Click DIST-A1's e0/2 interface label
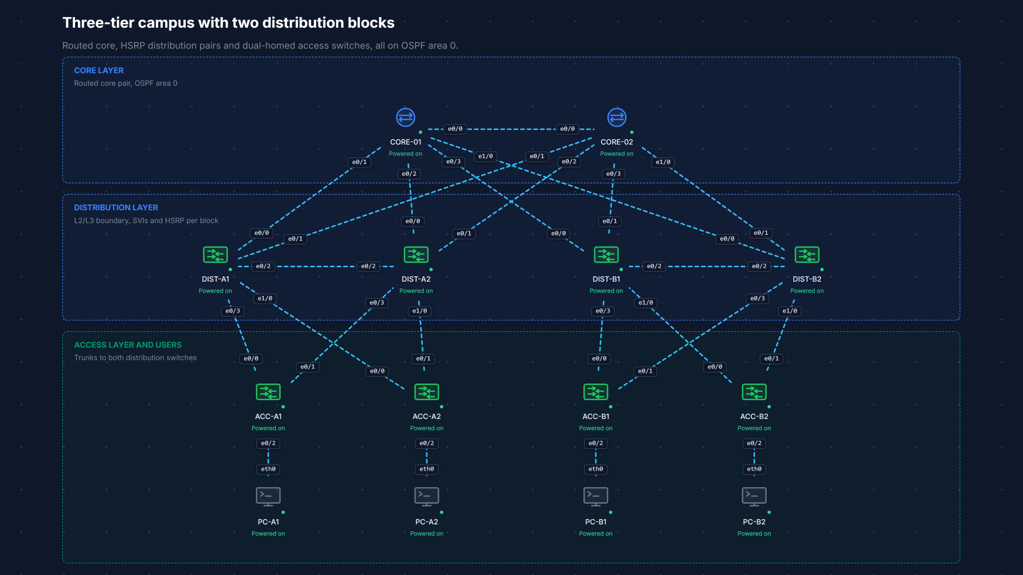 pos(263,266)
